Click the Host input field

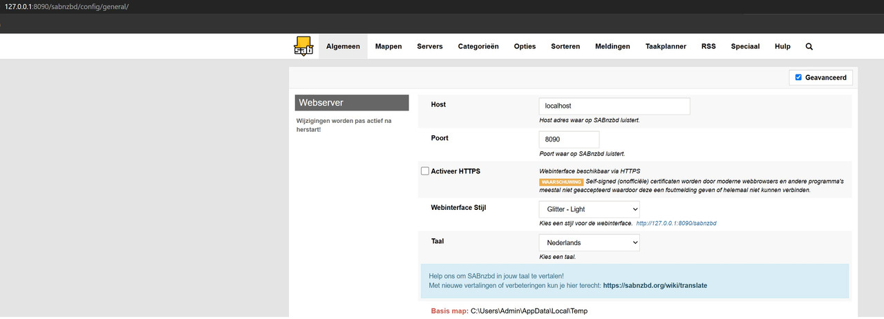point(614,106)
